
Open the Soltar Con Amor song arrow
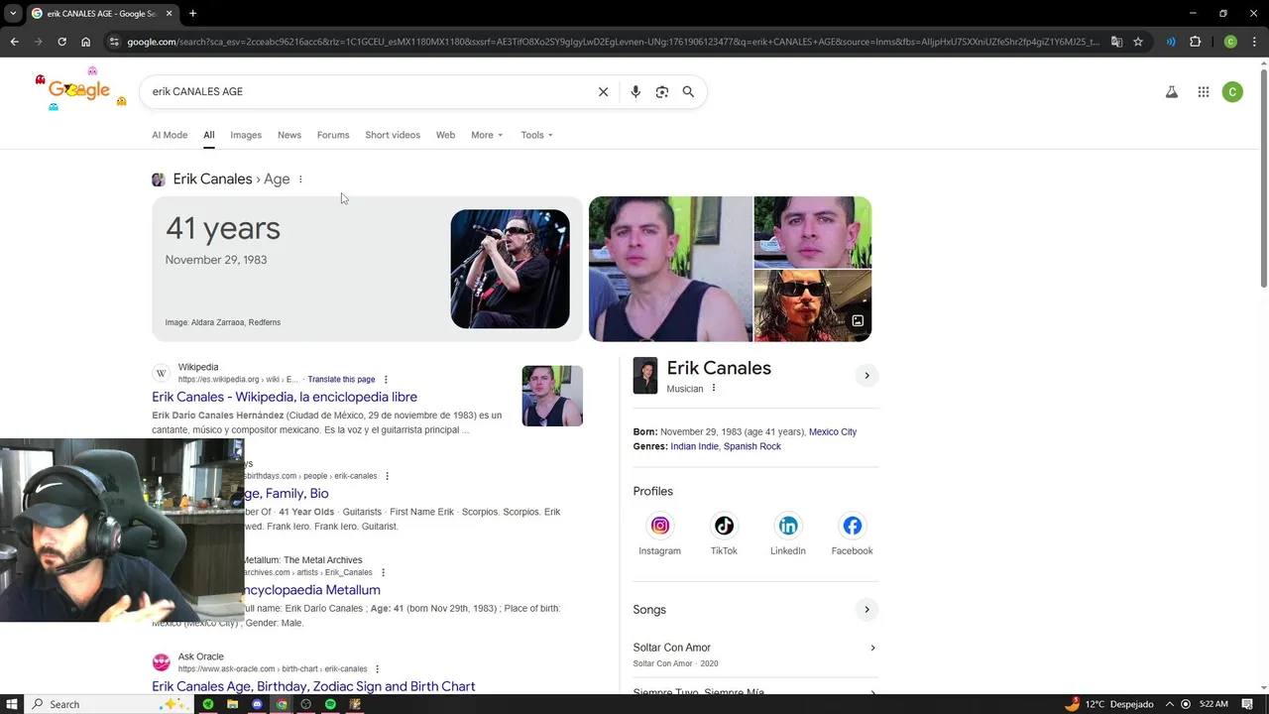pyautogui.click(x=872, y=648)
